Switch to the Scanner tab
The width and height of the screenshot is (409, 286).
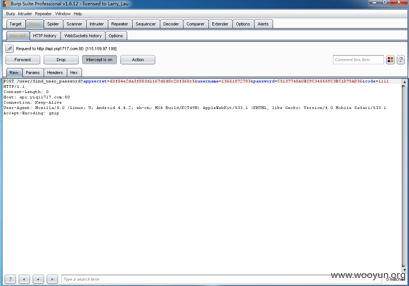[x=74, y=24]
